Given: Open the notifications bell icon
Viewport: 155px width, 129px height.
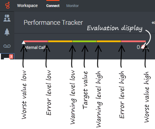Looking at the screenshot, I should point(7,32).
